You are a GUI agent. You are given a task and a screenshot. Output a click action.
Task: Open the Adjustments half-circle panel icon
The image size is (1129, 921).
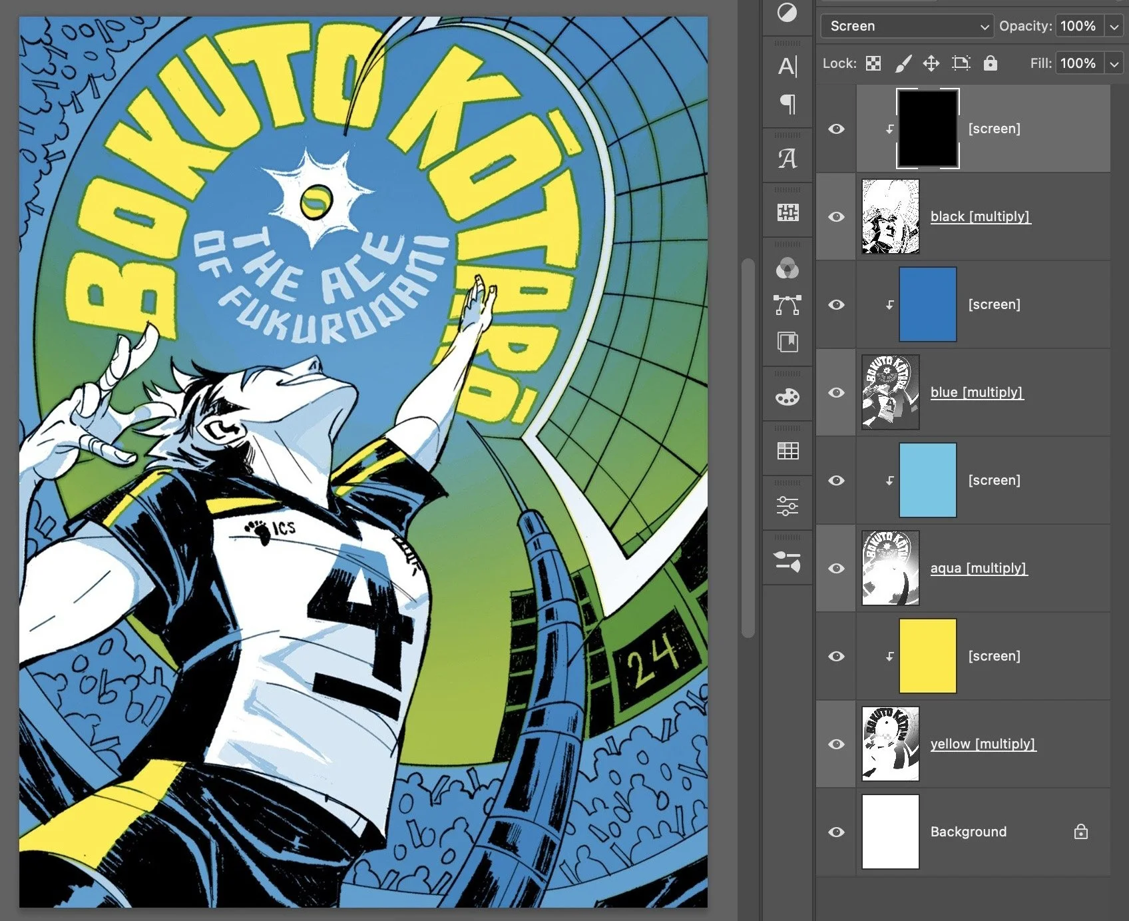[x=787, y=13]
